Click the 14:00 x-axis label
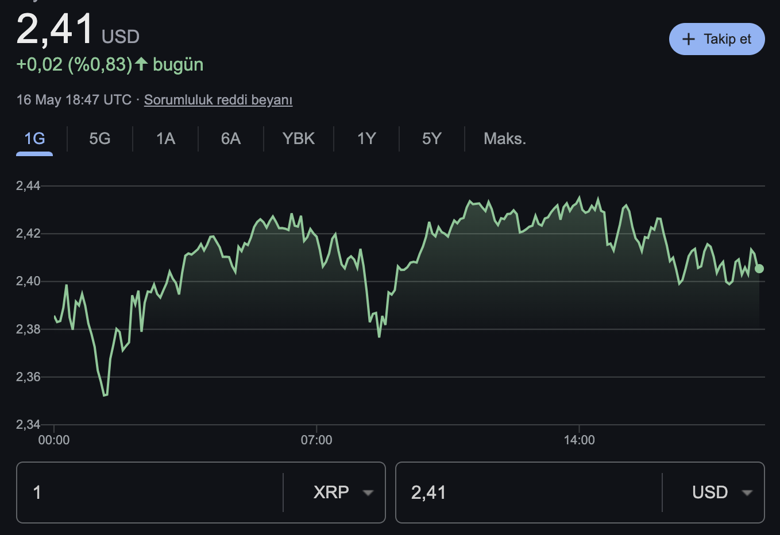780x535 pixels. pyautogui.click(x=579, y=440)
